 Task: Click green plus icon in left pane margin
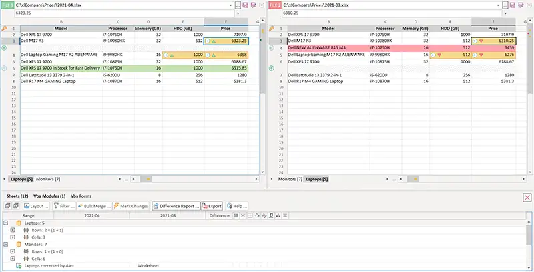point(4,48)
